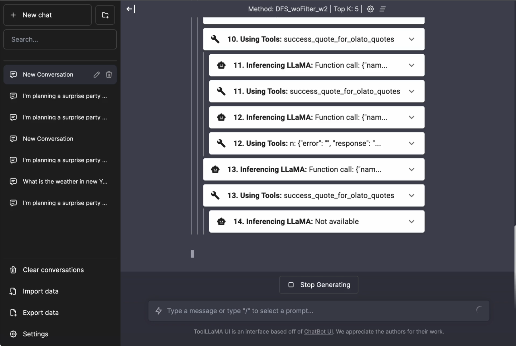Expand step 12 Inferencing LLaMA chevron

pyautogui.click(x=411, y=117)
